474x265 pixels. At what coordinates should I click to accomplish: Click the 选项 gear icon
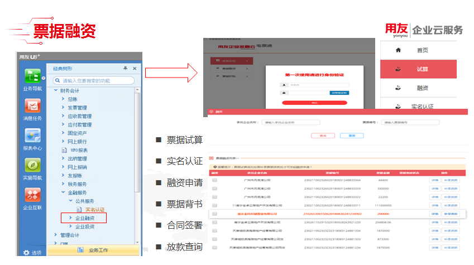pyautogui.click(x=27, y=253)
